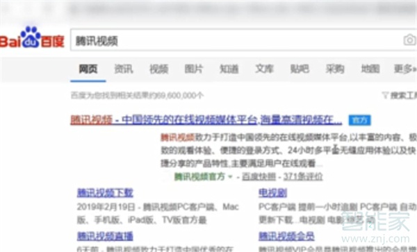Switch to the 视频 tab
This screenshot has width=417, height=252.
coord(158,69)
